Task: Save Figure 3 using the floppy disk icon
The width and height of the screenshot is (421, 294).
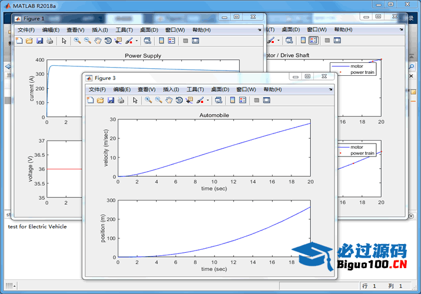Action: point(111,101)
